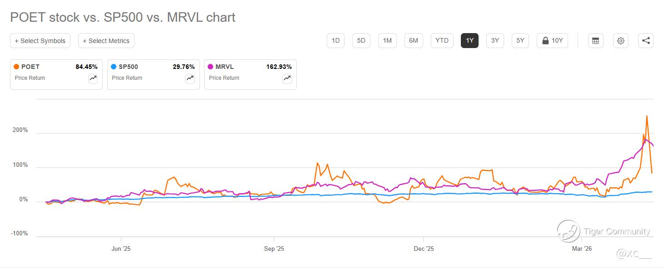Open chart settings gear icon
Screen dimensions: 664x268
pos(620,40)
